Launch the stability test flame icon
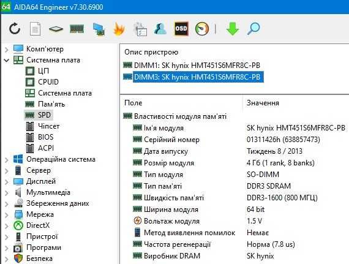 click(x=119, y=29)
